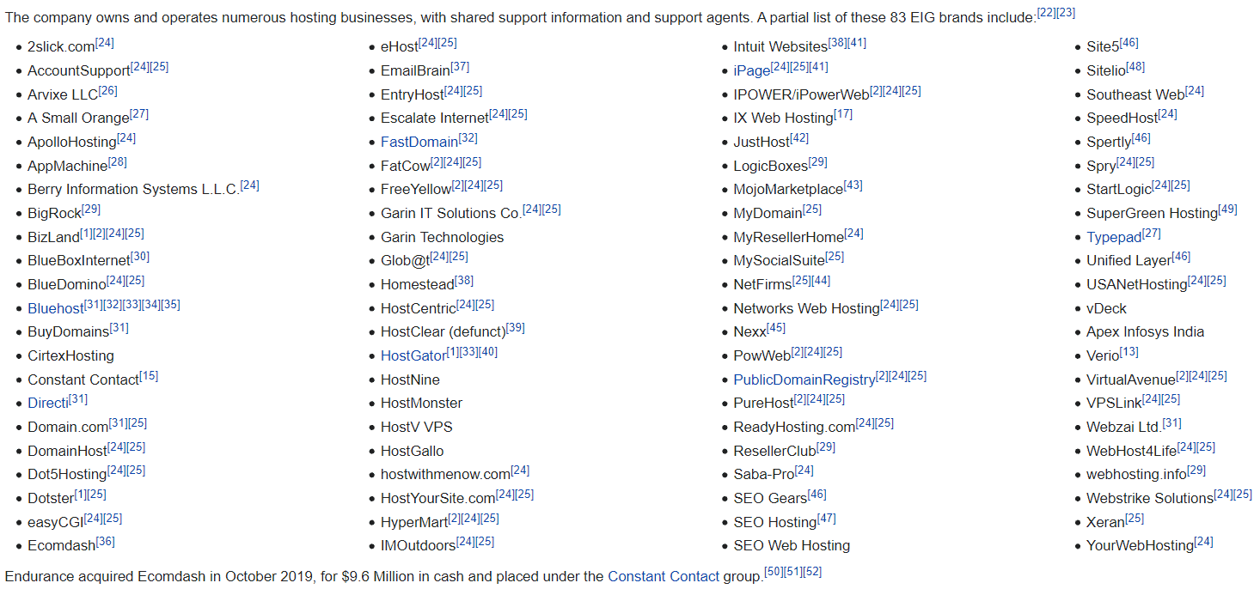This screenshot has height=589, width=1254.
Task: Select the HostNine list entry
Action: tap(410, 380)
